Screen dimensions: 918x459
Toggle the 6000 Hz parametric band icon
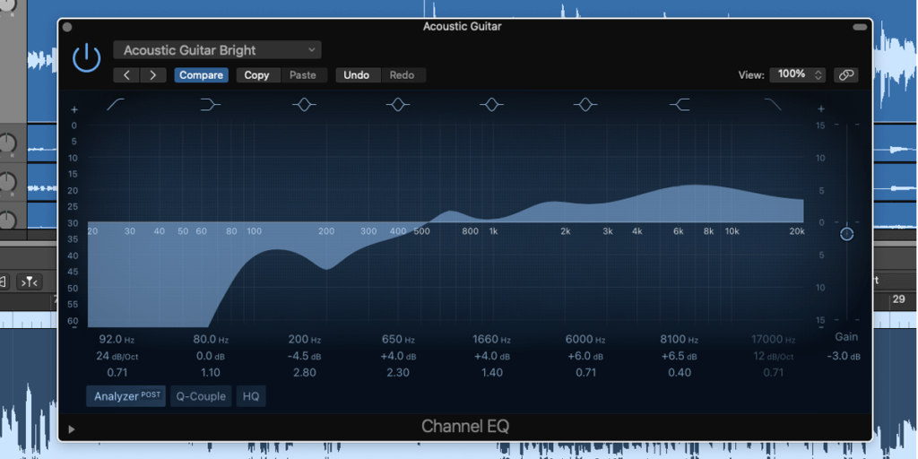click(585, 105)
